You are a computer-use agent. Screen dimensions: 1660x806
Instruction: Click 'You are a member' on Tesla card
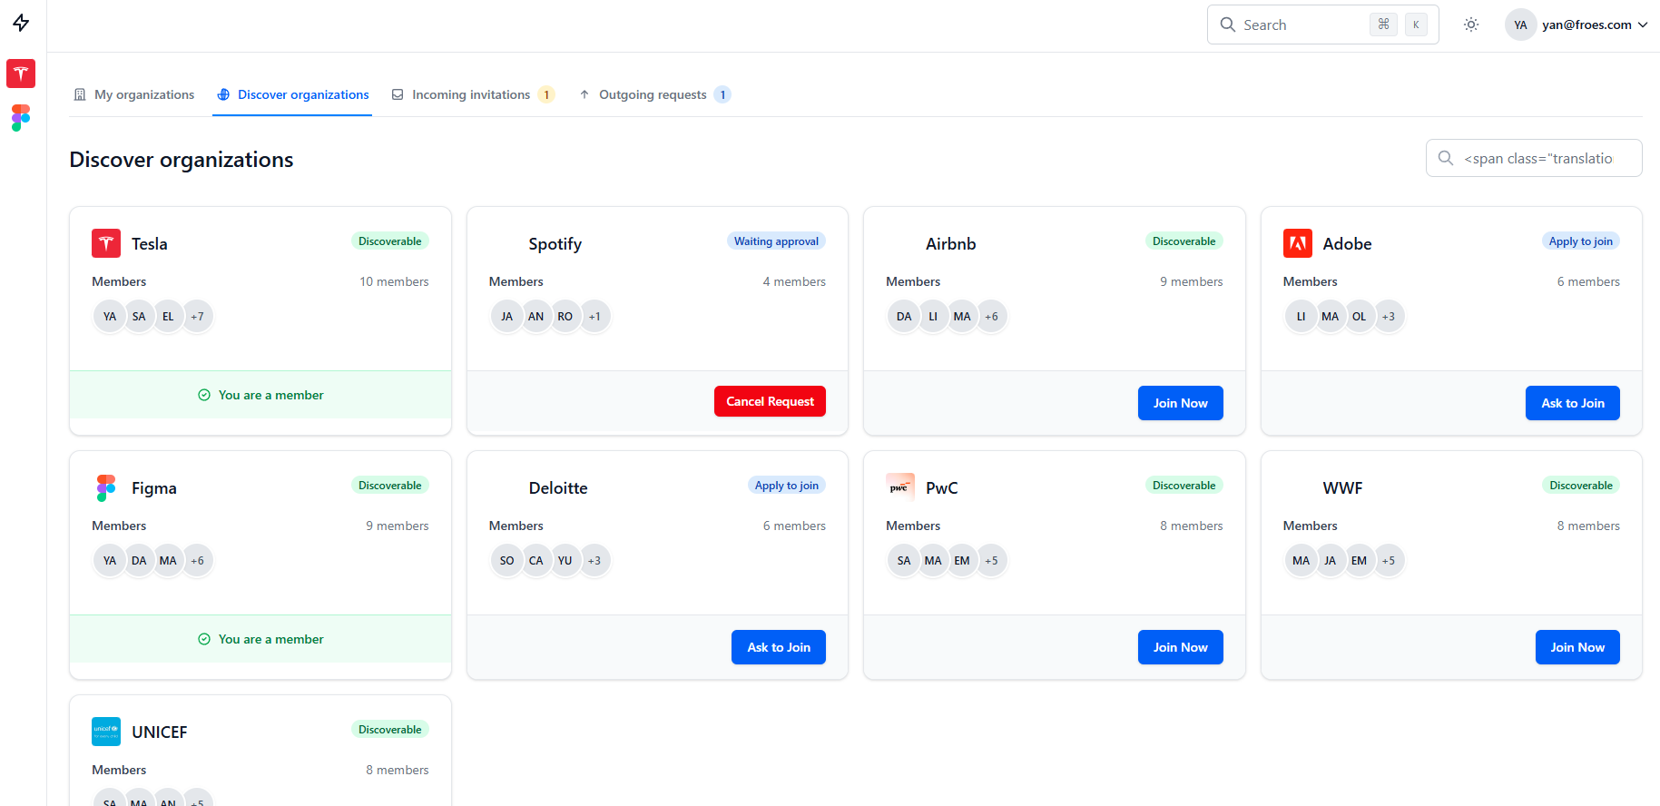(260, 395)
